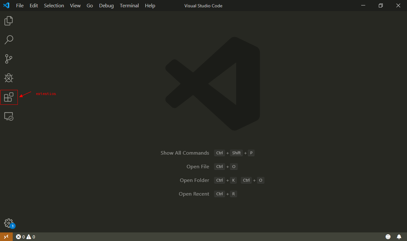Click the VS Code logo in title bar
Image resolution: width=407 pixels, height=241 pixels.
(x=6, y=5)
